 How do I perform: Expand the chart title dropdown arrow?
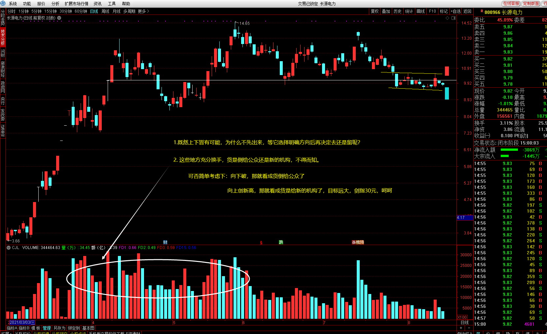click(x=59, y=18)
